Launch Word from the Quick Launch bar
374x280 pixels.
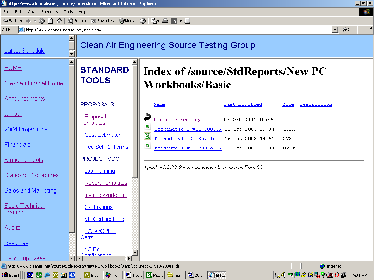point(30,275)
